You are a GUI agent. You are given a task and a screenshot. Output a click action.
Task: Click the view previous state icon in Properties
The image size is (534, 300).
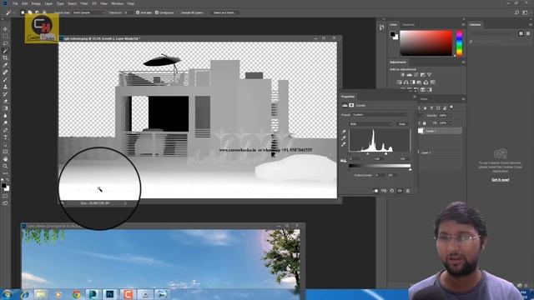coord(384,191)
